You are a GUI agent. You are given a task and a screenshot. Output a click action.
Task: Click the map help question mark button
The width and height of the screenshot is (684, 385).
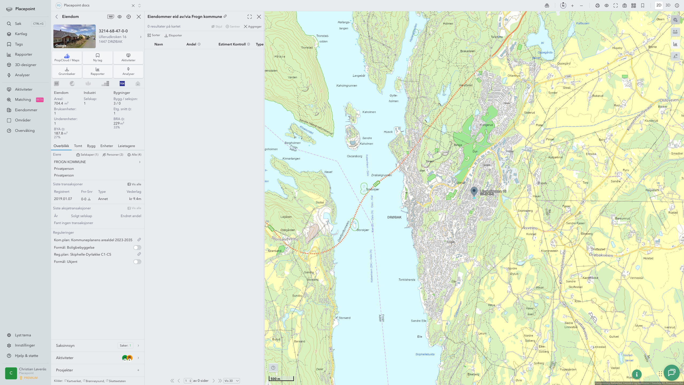(x=273, y=368)
